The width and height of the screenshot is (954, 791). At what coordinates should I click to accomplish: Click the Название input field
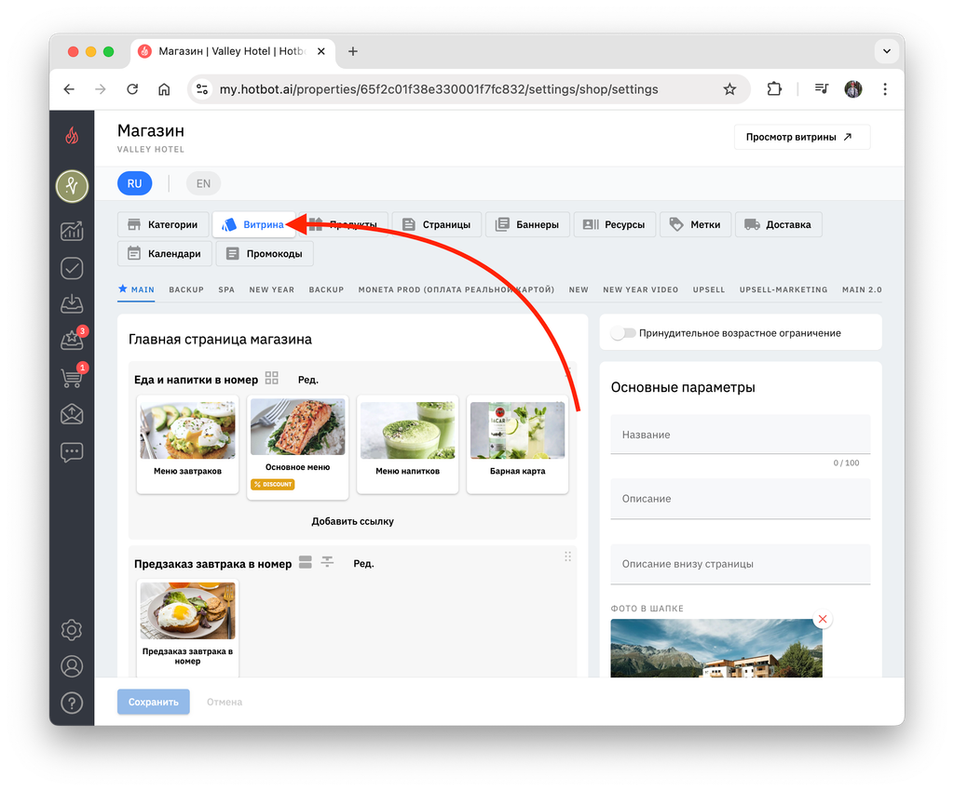(741, 435)
